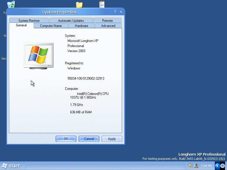
Task: Confirm with the OK button
Action: point(66,139)
